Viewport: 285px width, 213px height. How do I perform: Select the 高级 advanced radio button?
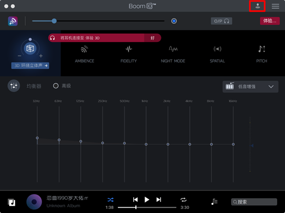(x=56, y=86)
